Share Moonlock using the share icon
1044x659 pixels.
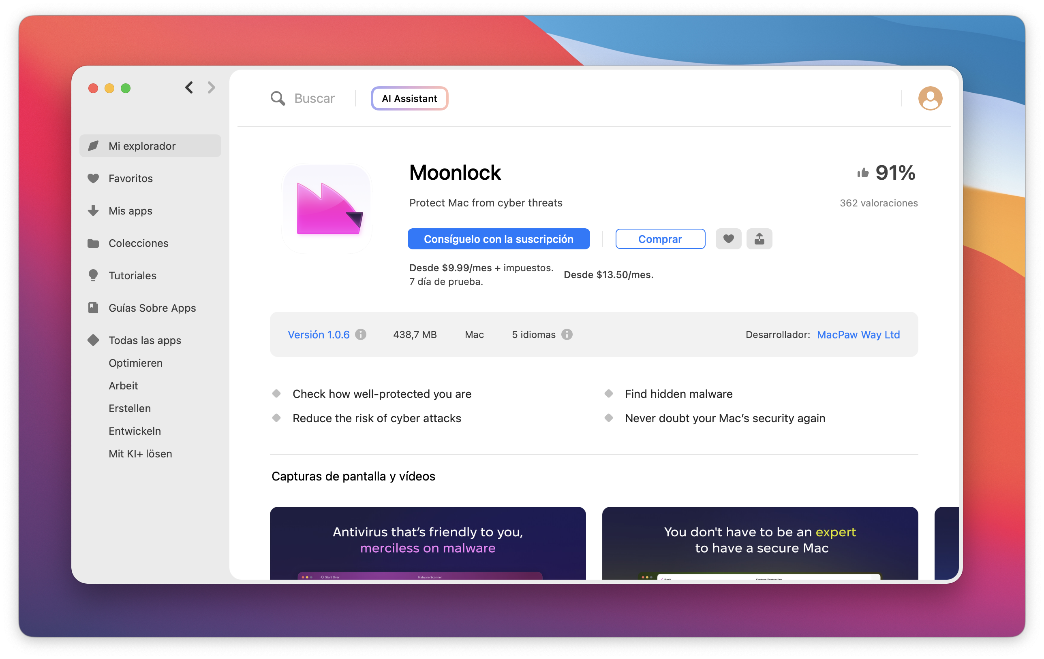click(759, 239)
